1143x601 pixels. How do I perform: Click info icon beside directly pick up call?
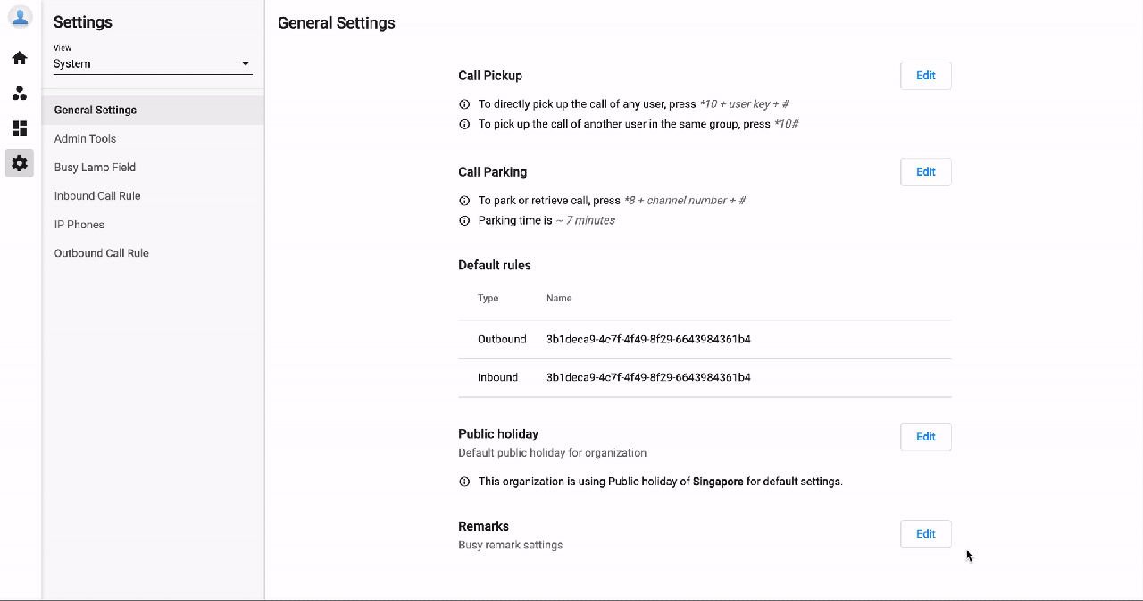pyautogui.click(x=464, y=104)
